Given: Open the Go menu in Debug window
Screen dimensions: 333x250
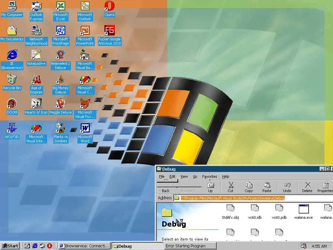Looking at the screenshot, I should click(x=195, y=176).
